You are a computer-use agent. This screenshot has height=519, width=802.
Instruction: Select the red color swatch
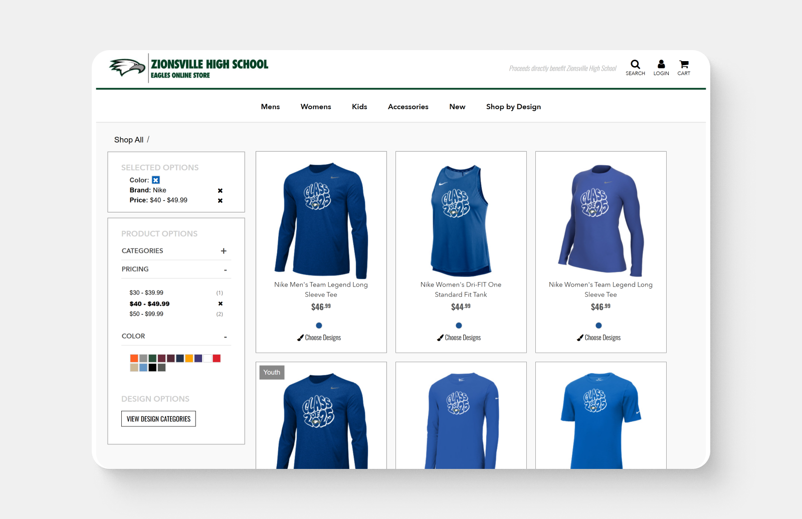click(x=217, y=358)
